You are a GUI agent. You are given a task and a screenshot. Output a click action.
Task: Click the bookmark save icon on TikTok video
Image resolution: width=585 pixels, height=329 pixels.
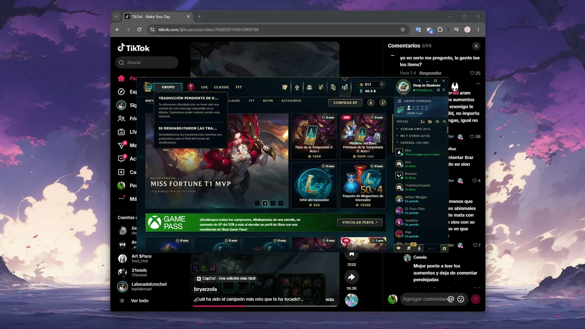(x=351, y=254)
